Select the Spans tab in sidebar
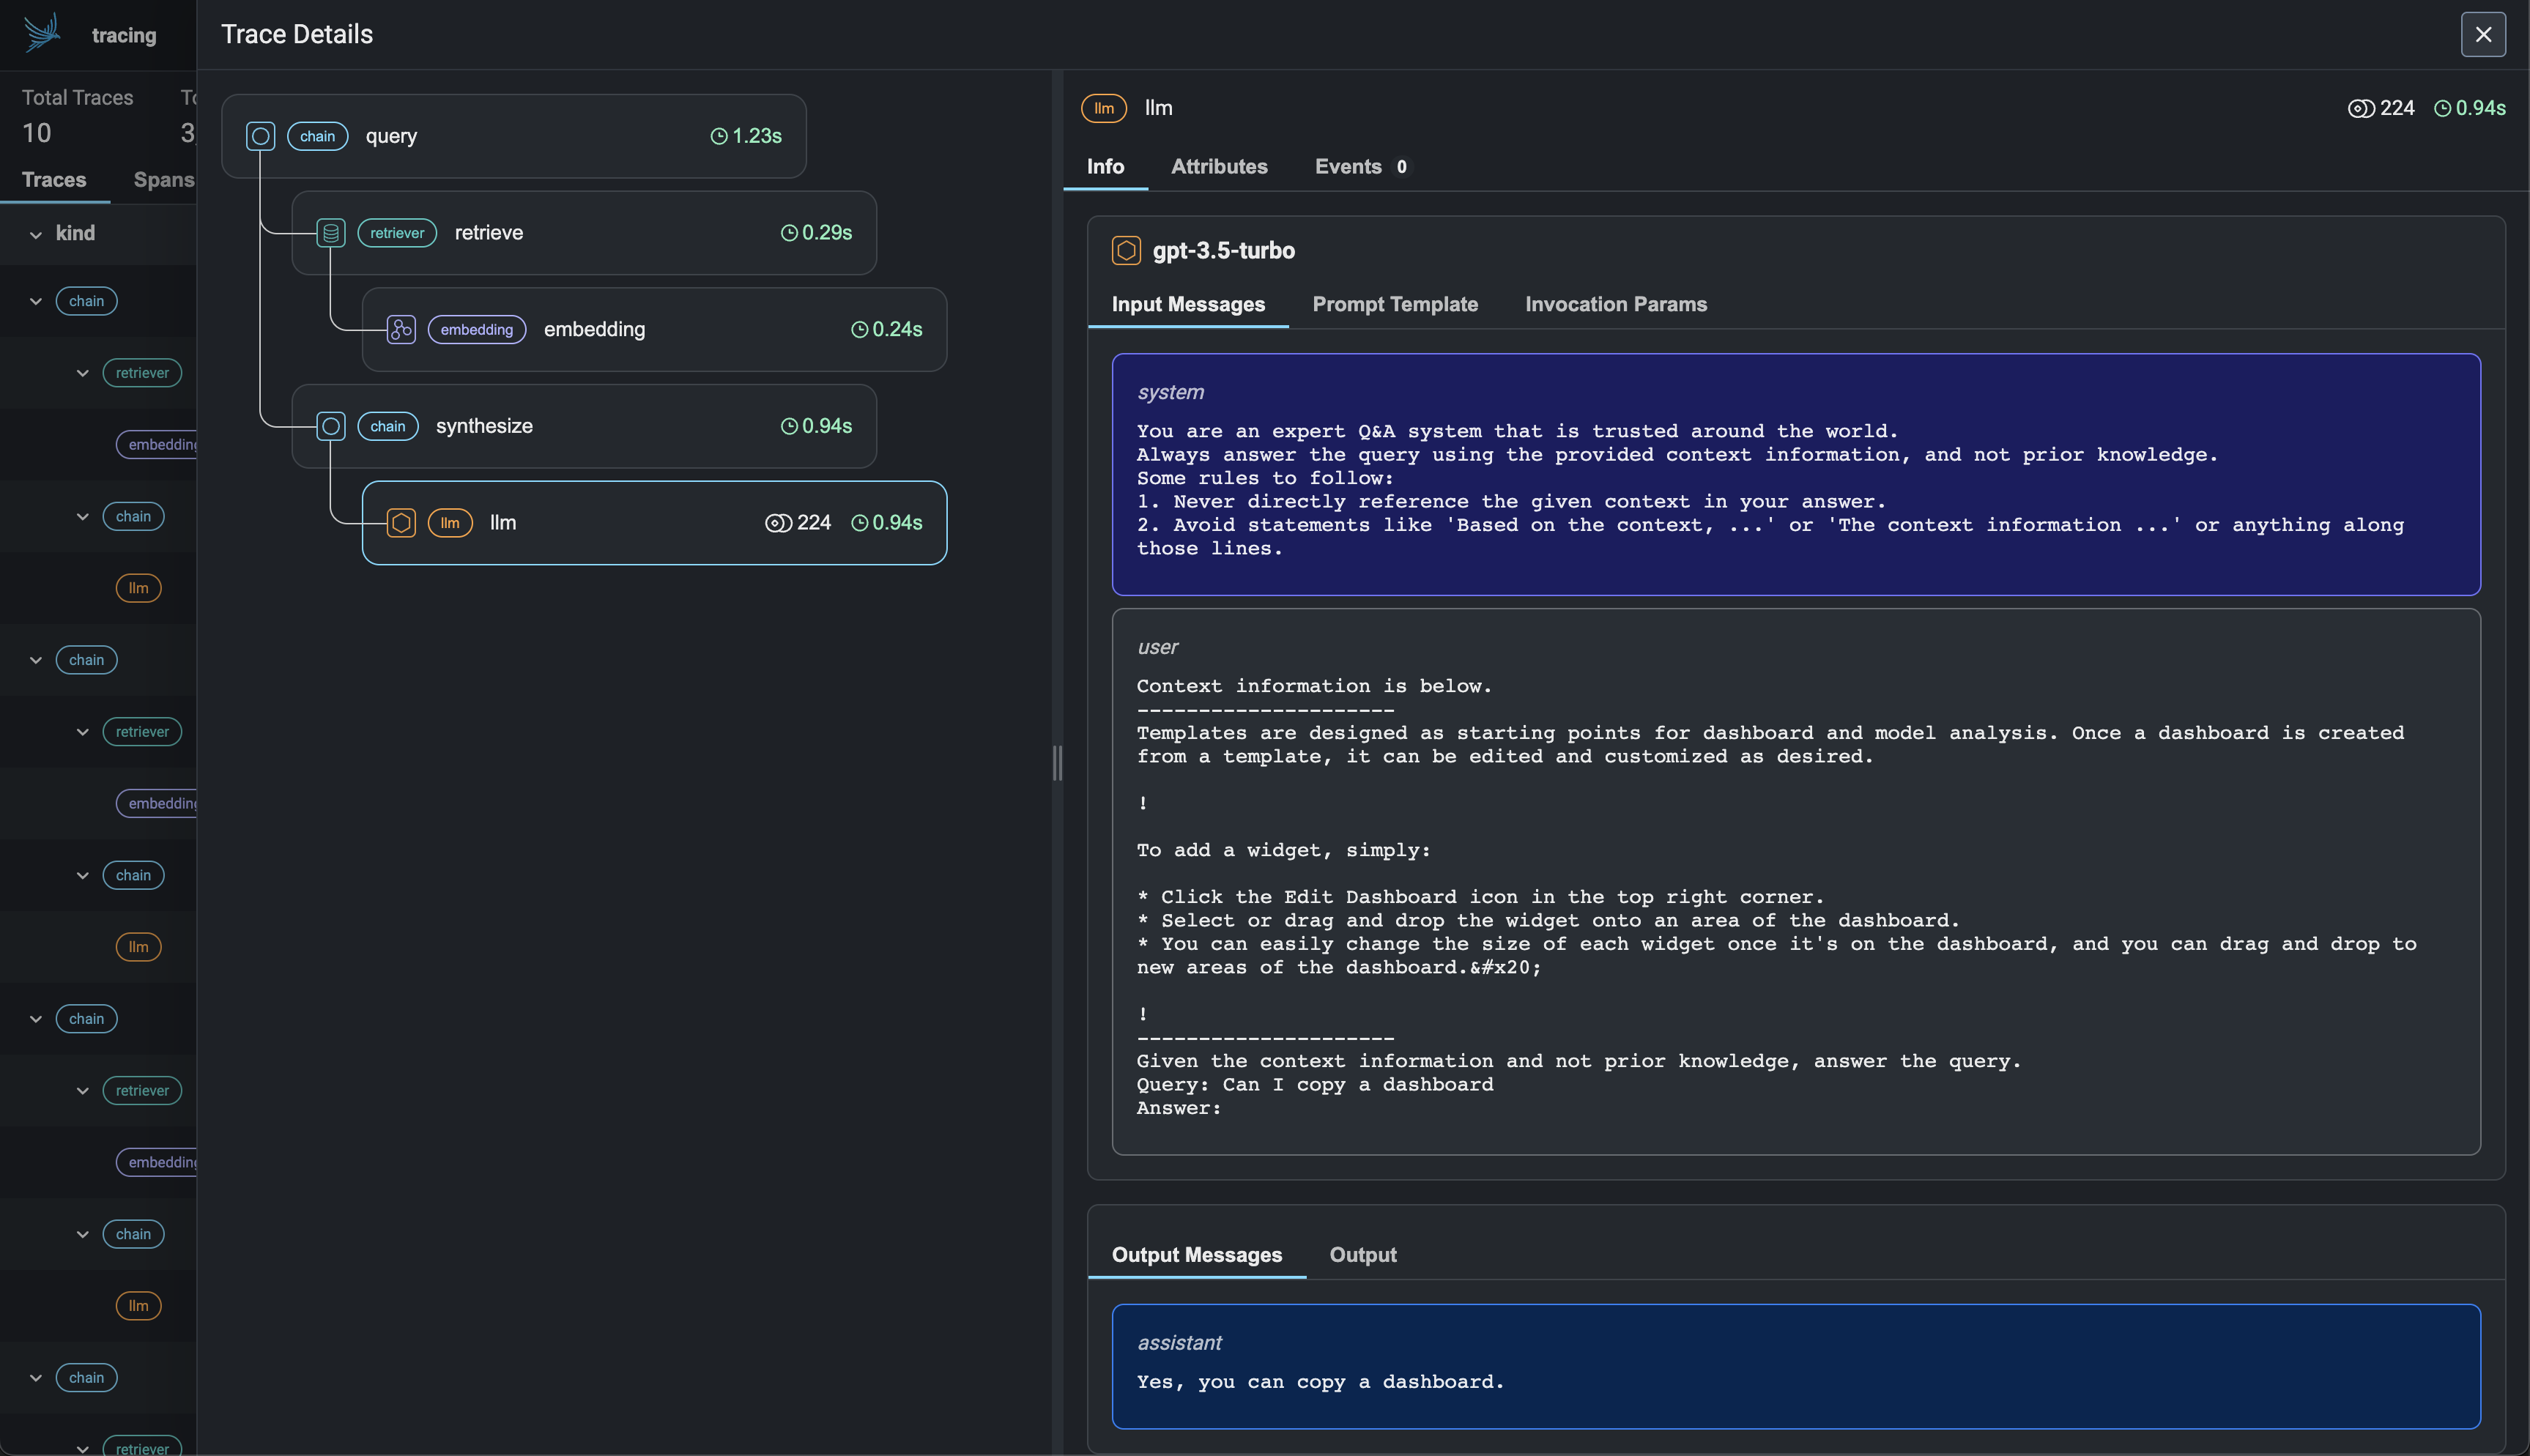This screenshot has width=2530, height=1456. pos(163,180)
